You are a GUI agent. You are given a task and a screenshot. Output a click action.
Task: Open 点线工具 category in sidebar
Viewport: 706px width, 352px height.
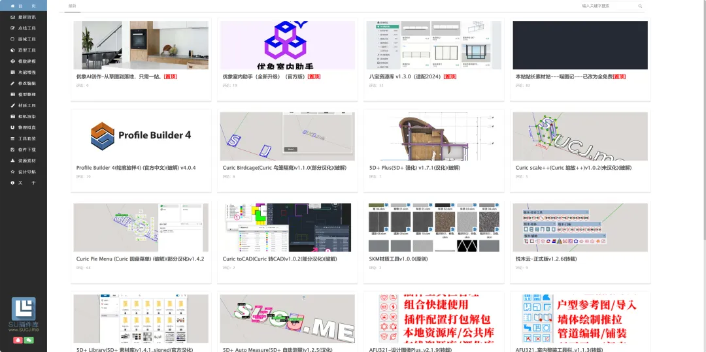pos(24,28)
